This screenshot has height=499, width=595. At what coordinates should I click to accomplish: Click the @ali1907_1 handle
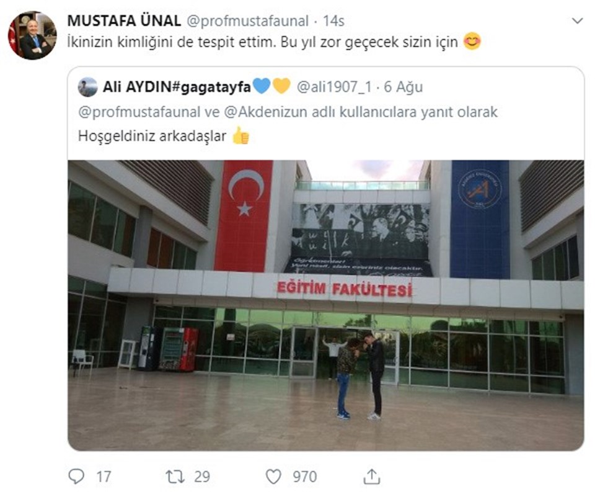(x=334, y=87)
